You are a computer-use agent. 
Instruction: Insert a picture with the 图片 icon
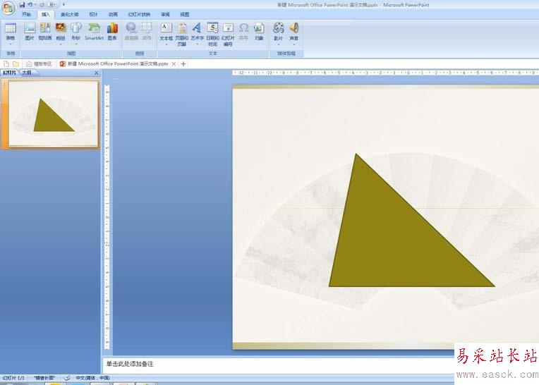[30, 32]
